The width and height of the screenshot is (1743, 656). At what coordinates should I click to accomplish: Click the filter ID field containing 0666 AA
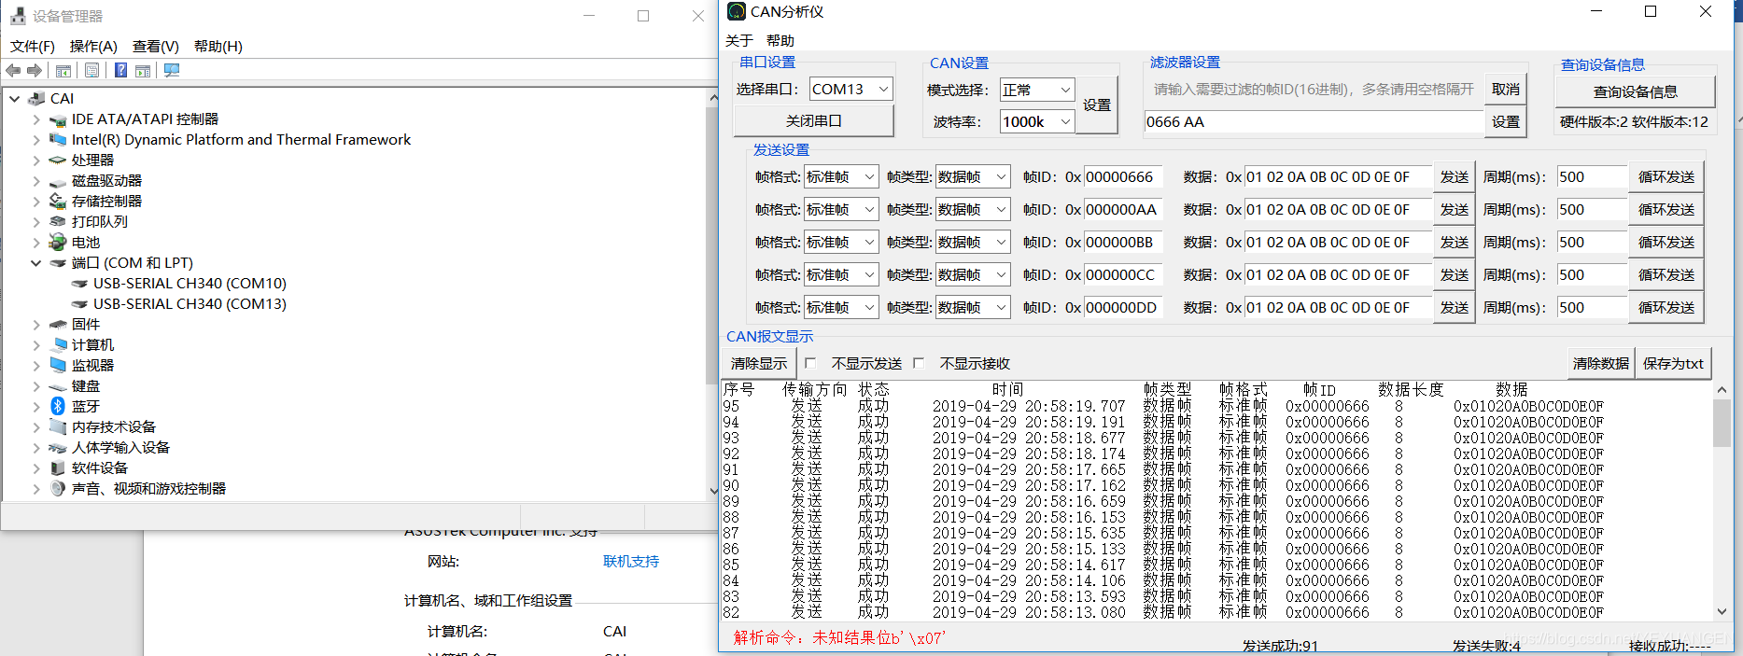click(x=1313, y=122)
